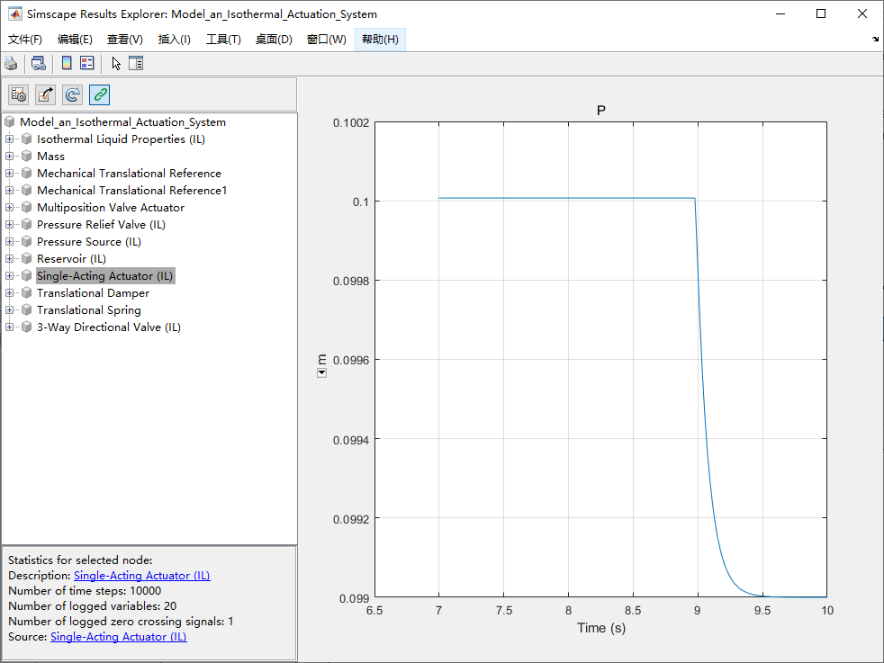Expand the Mass tree node
Image resolution: width=884 pixels, height=663 pixels.
point(9,156)
